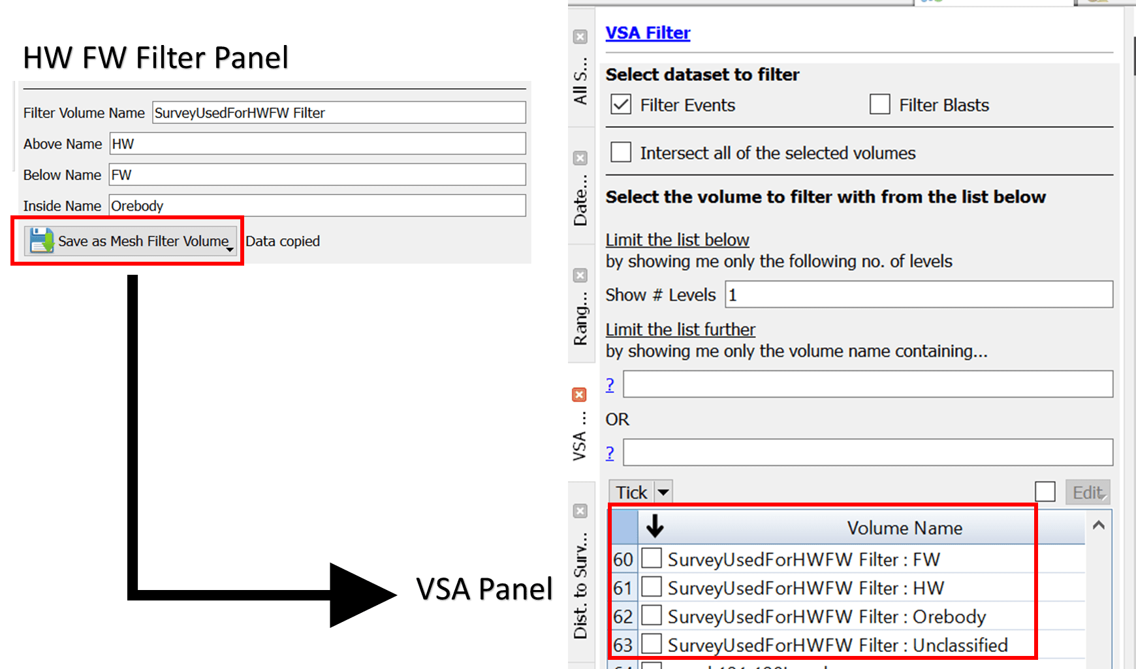Click the Save as Mesh Filter Volume floppy icon
Viewport: 1136px width, 669px height.
42,241
